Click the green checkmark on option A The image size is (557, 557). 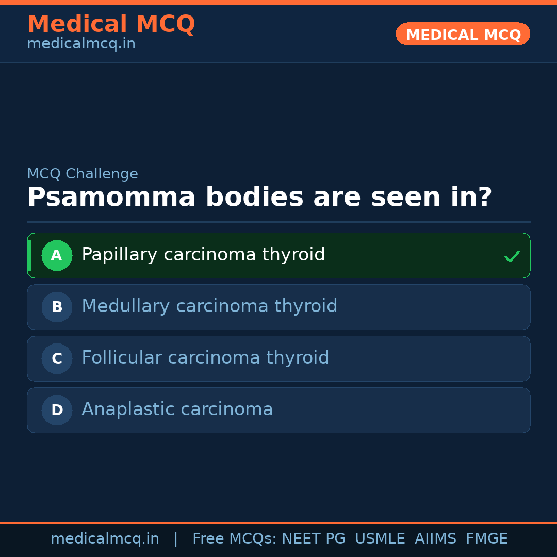point(512,256)
